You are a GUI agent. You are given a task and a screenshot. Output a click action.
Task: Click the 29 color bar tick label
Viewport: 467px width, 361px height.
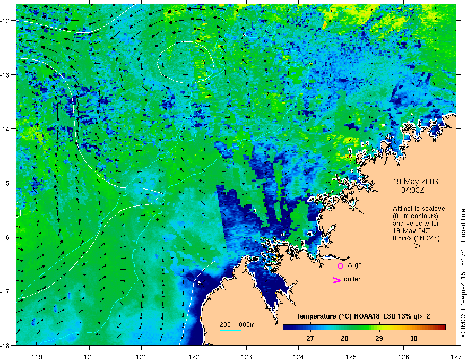coord(379,338)
